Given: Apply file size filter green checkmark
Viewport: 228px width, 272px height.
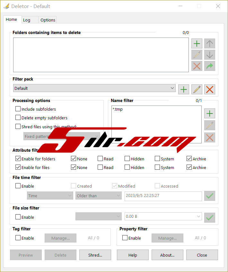Looking at the screenshot, I should (x=209, y=217).
